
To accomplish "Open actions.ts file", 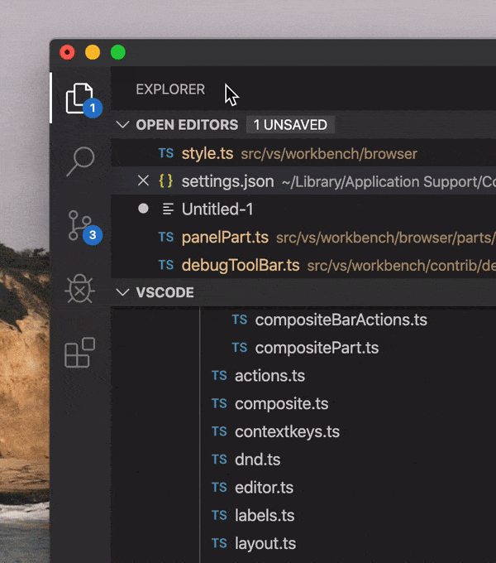I will pyautogui.click(x=269, y=376).
